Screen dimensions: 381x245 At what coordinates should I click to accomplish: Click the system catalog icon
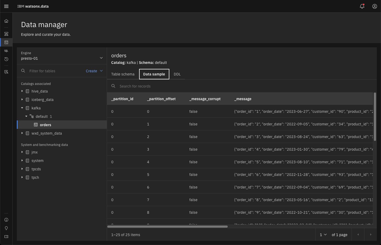27,161
